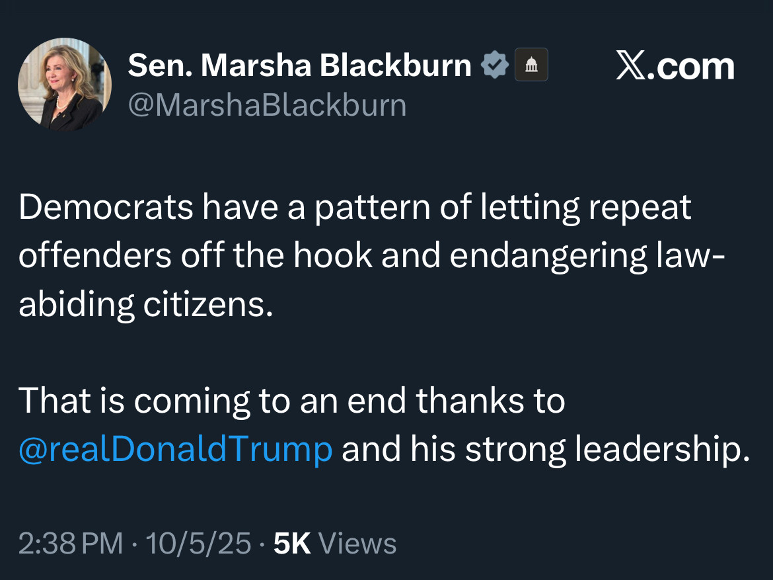Open the @MarshaBlackburn handle link
The height and width of the screenshot is (580, 773).
(x=267, y=106)
